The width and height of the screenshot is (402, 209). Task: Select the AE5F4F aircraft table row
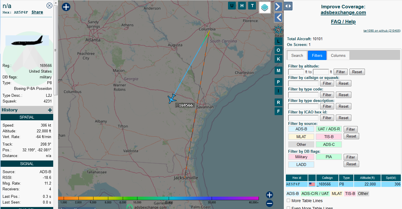tap(343, 184)
